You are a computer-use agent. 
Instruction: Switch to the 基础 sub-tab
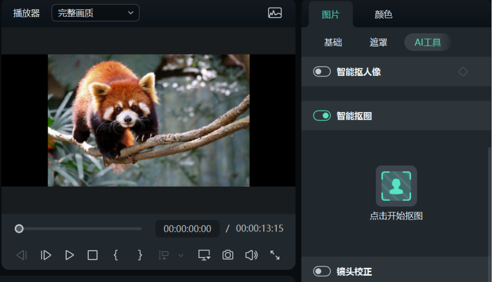coord(333,42)
